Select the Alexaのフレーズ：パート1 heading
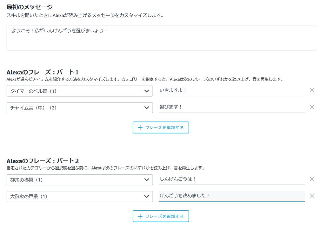The height and width of the screenshot is (227, 325). click(43, 72)
